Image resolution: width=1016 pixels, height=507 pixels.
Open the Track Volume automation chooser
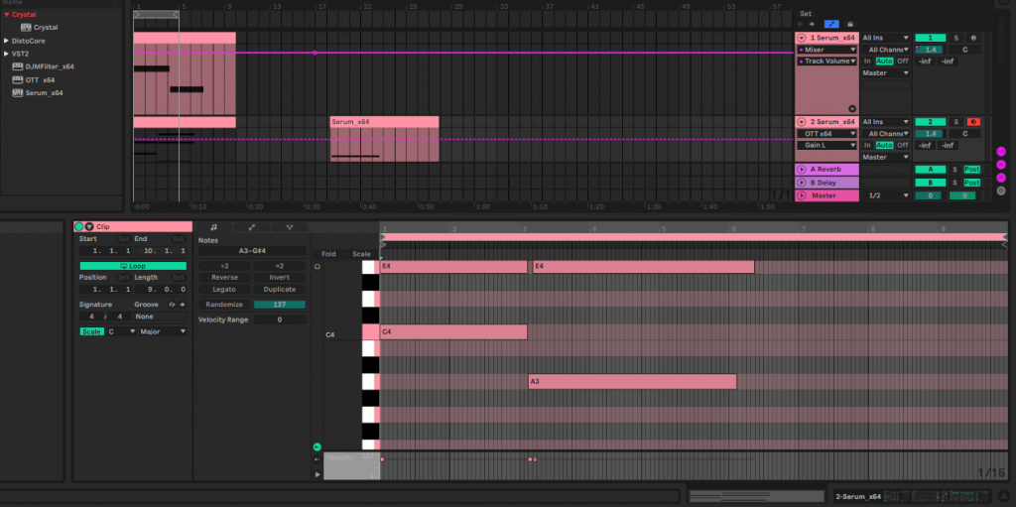tap(827, 62)
